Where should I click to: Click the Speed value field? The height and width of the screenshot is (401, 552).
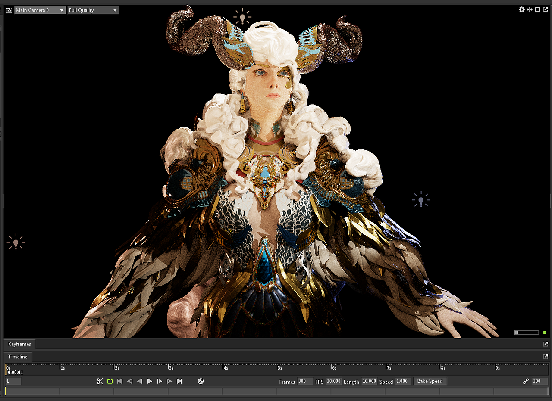click(x=403, y=381)
